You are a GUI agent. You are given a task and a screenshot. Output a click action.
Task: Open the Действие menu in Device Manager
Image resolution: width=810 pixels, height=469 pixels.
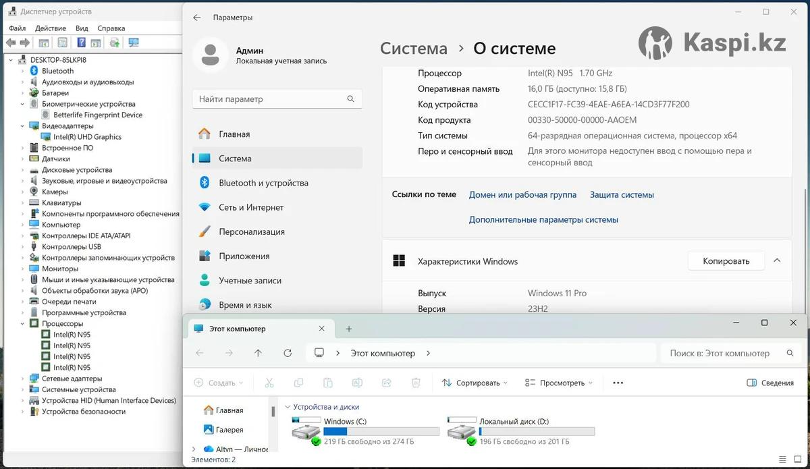(51, 28)
